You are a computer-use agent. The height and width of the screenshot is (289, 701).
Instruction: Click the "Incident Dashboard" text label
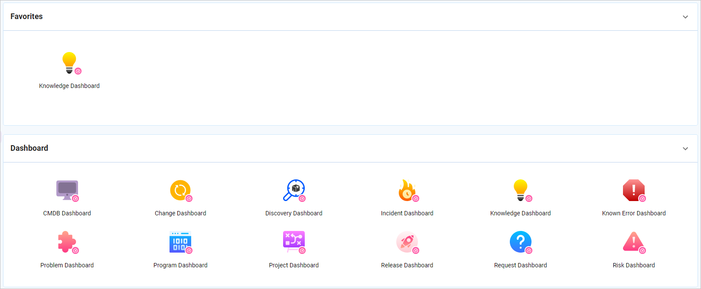point(407,213)
